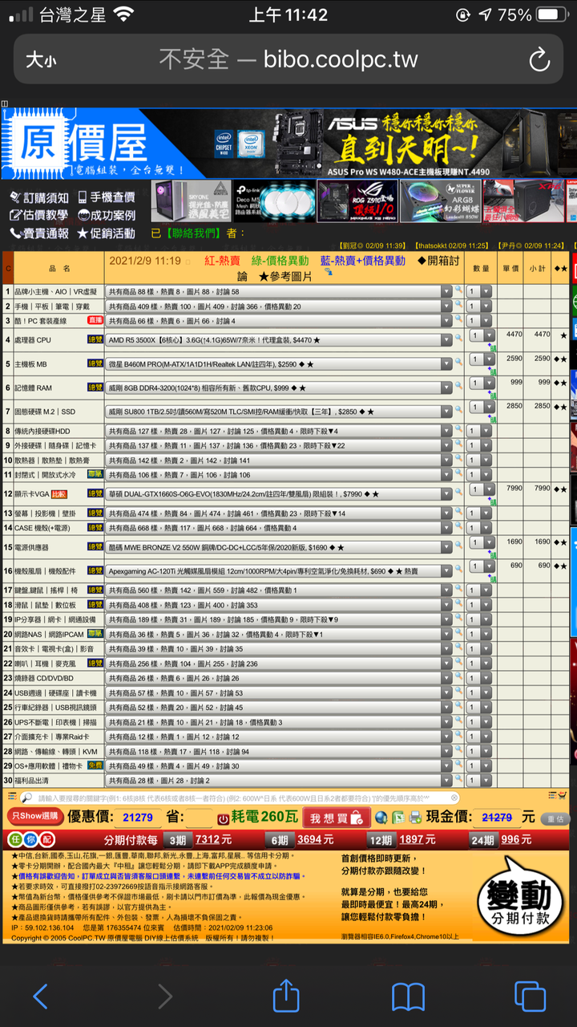Click 直播 badge in 酷!PC 套裝產線 row
577x1027 pixels.
point(95,320)
